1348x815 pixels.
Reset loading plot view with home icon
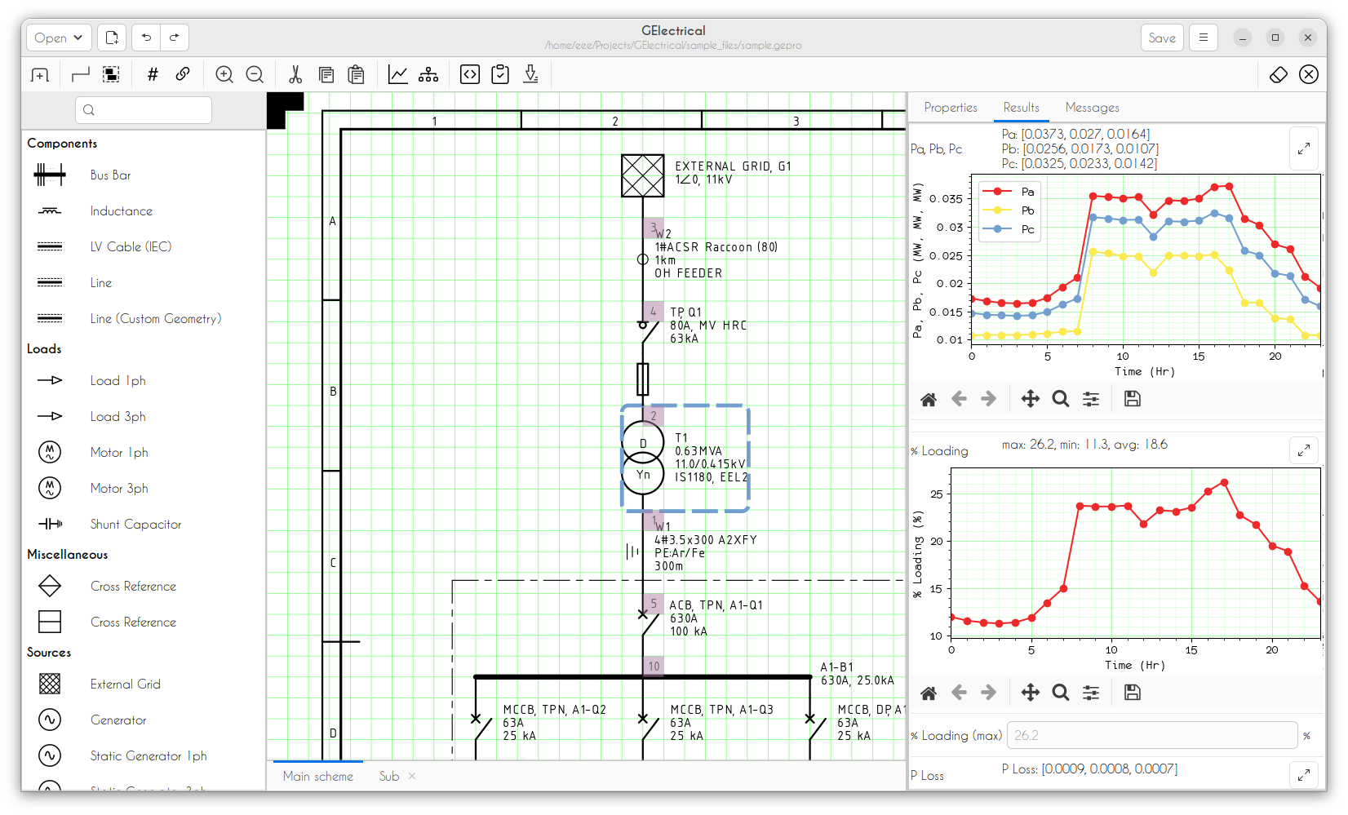click(x=929, y=693)
